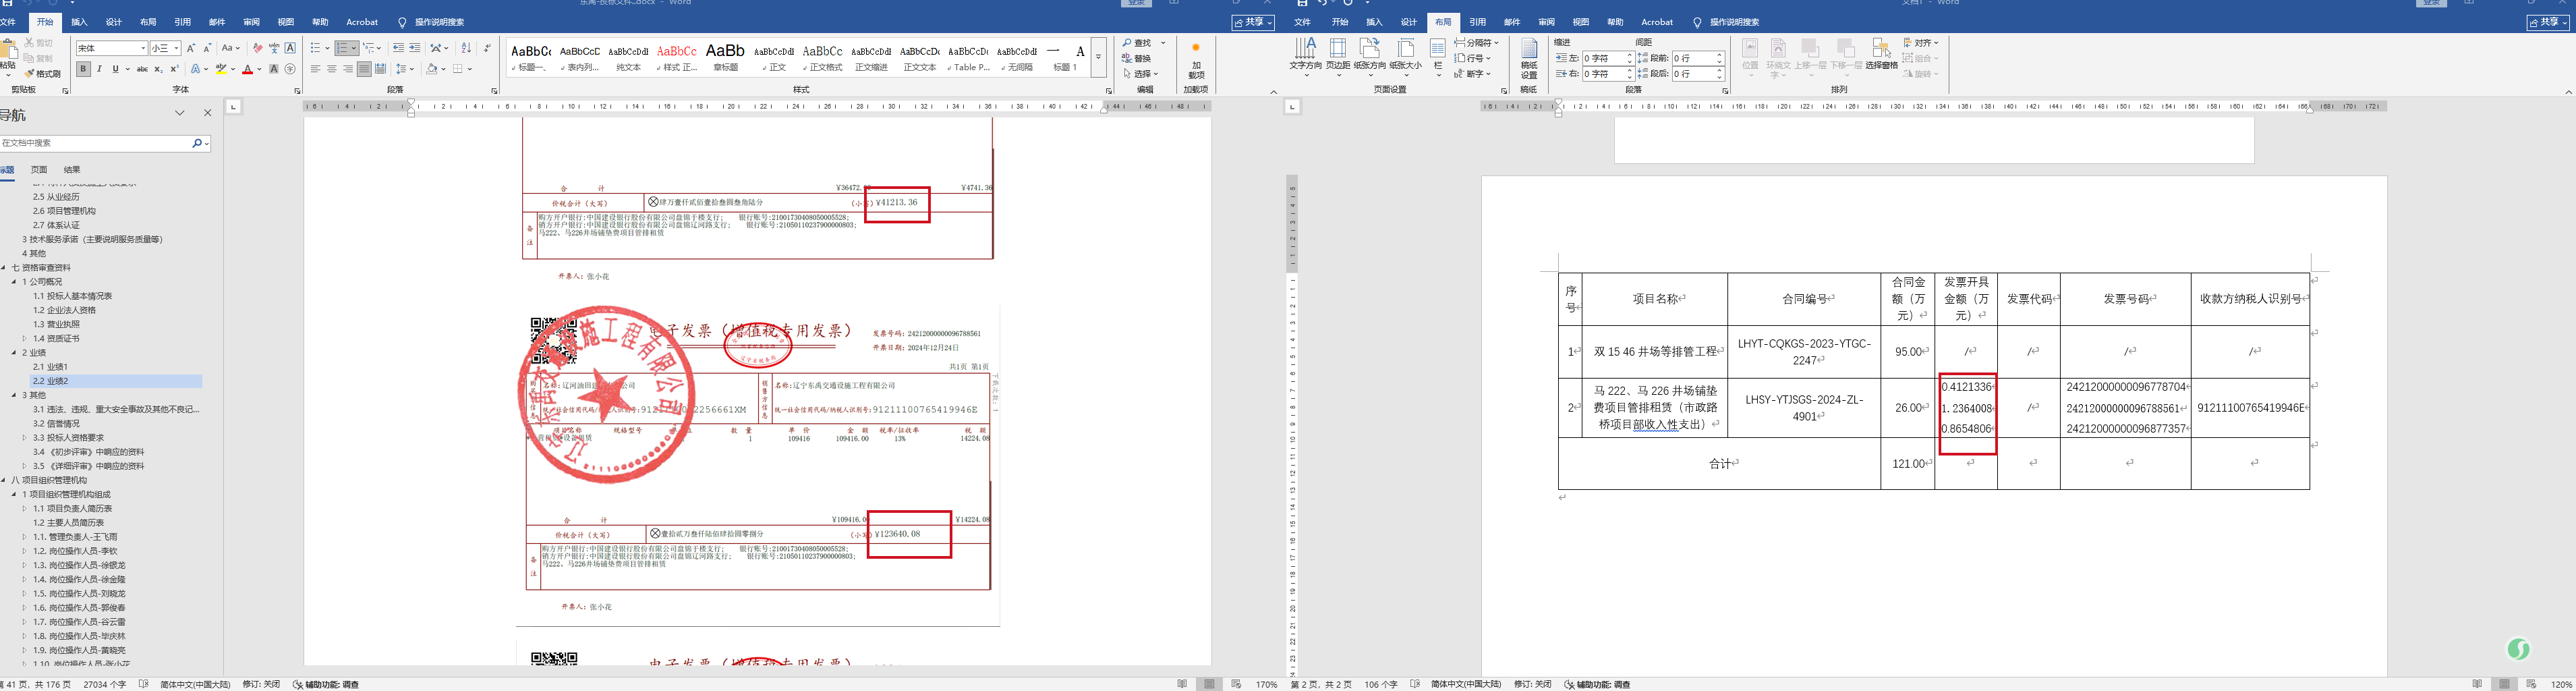Open text highlight color in left window
The image size is (2576, 691).
point(221,69)
